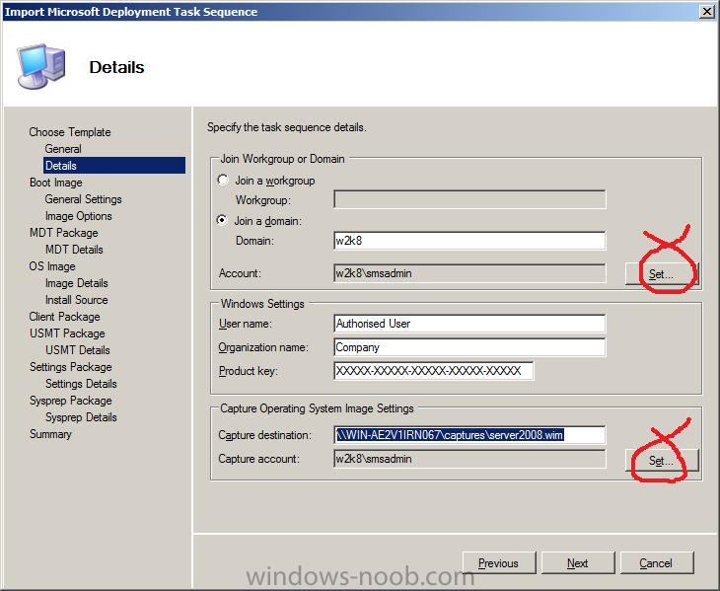Viewport: 720px width, 591px height.
Task: Select Choose Template in the step list
Action: click(70, 132)
